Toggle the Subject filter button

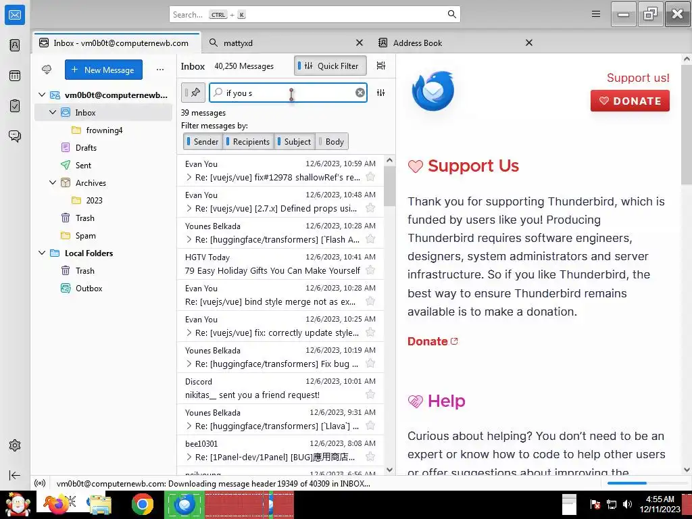[x=295, y=142]
